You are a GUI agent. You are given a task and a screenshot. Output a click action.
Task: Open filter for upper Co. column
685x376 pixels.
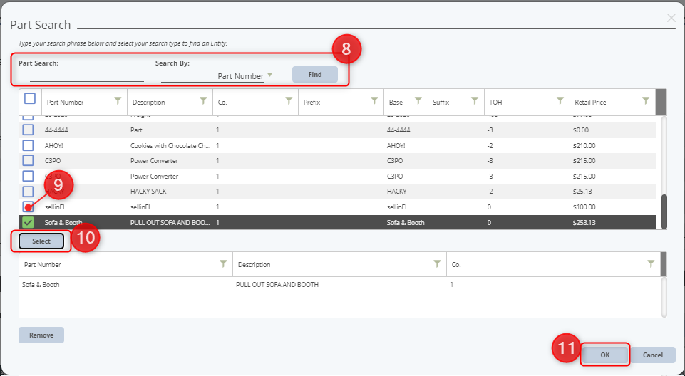tap(289, 100)
